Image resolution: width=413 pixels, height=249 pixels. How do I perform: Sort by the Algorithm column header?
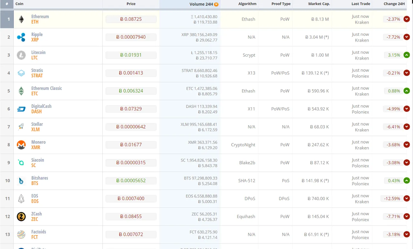coord(247,4)
